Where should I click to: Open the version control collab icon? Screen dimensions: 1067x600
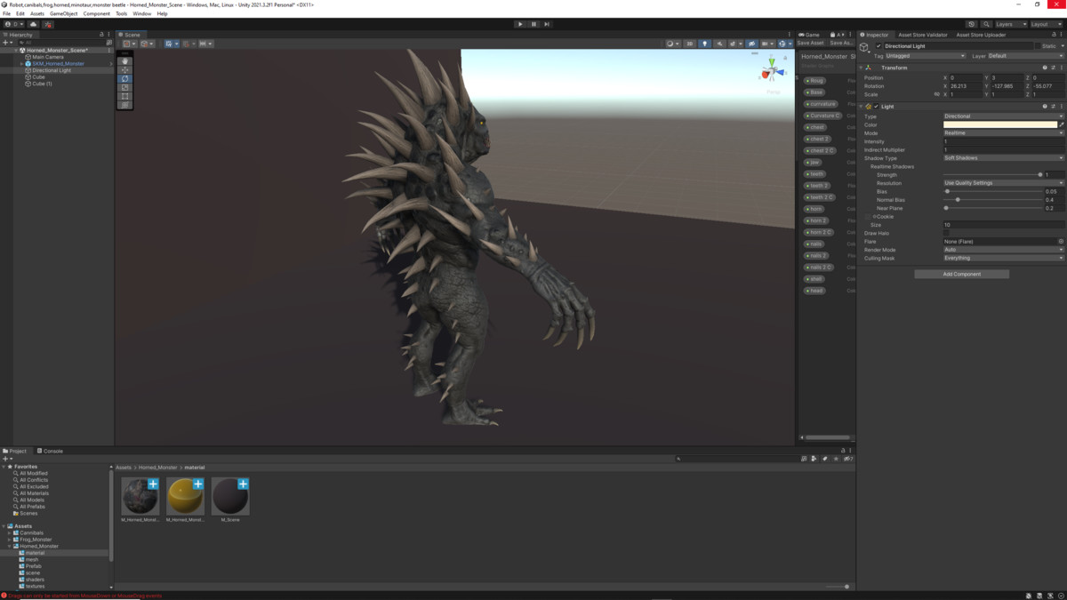48,25
